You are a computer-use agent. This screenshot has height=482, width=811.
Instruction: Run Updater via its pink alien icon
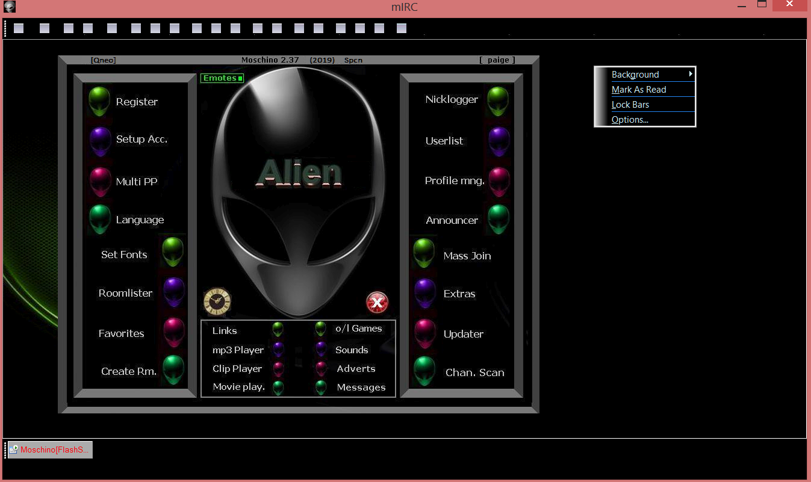[425, 333]
